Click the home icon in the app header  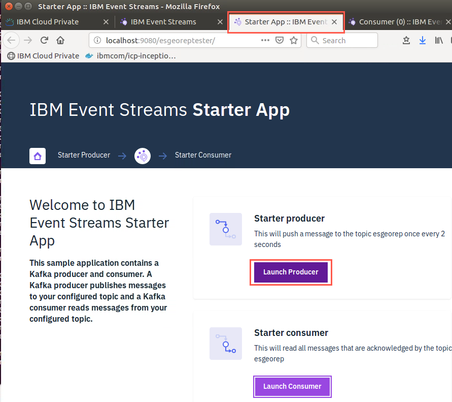[38, 156]
